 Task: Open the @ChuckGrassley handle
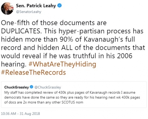click(48, 87)
